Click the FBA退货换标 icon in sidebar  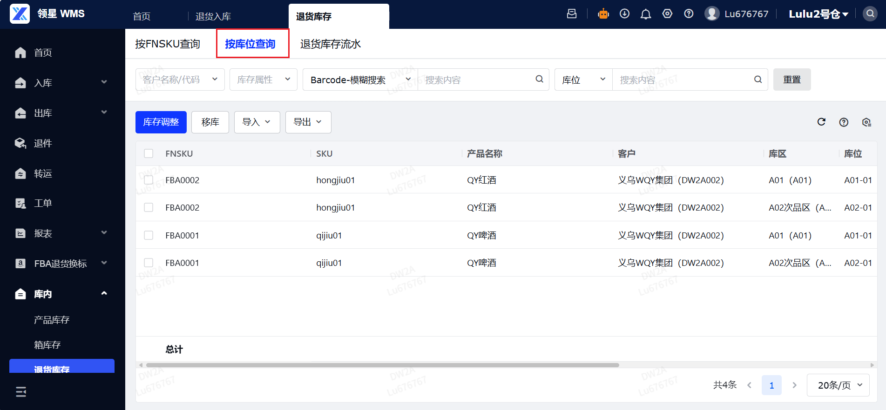[20, 264]
